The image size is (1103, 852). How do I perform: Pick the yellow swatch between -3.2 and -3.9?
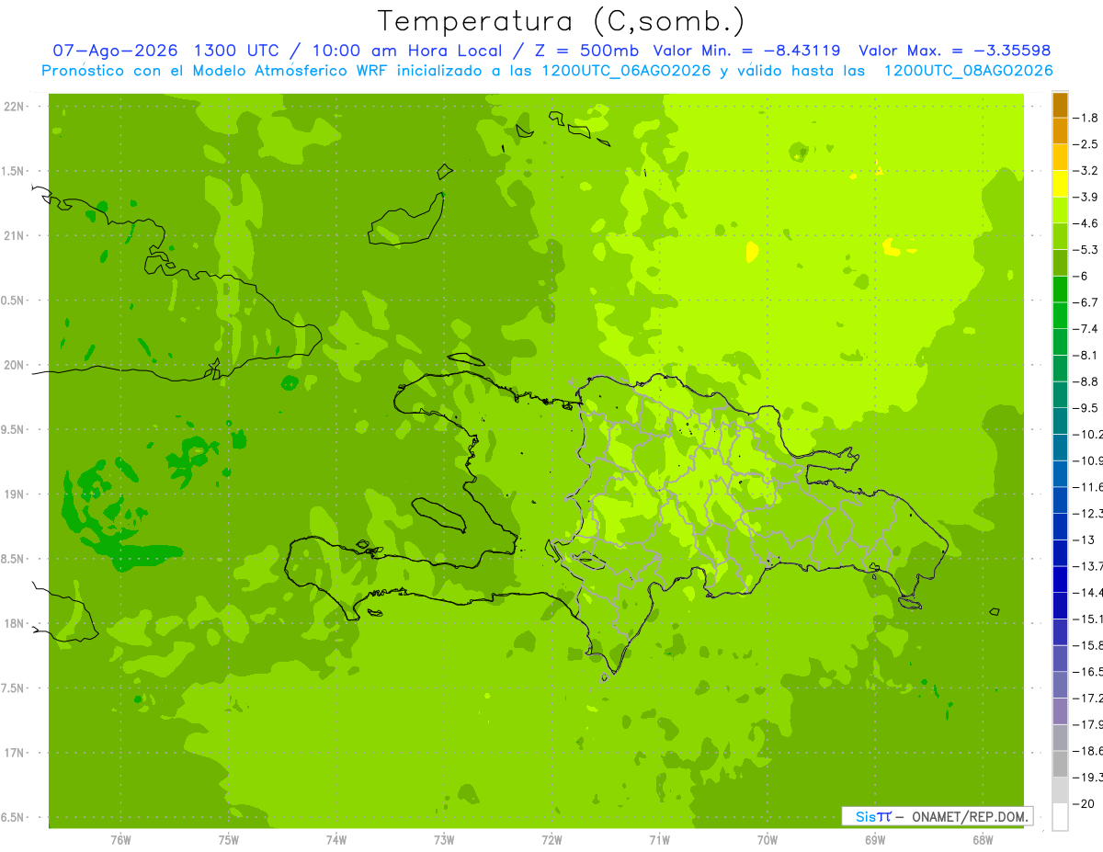[x=1060, y=184]
